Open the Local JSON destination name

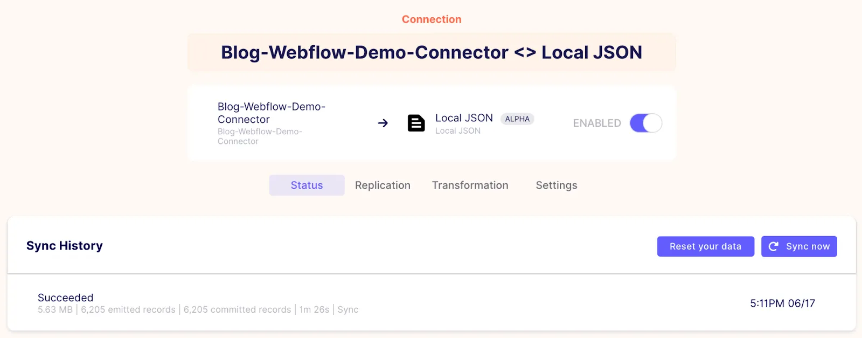click(x=464, y=118)
